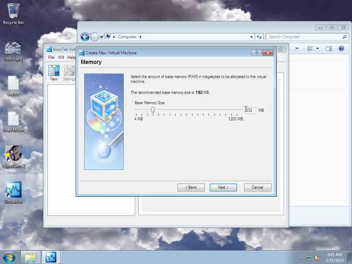352x264 pixels.
Task: Click the wizard help question mark button
Action: pos(256,53)
